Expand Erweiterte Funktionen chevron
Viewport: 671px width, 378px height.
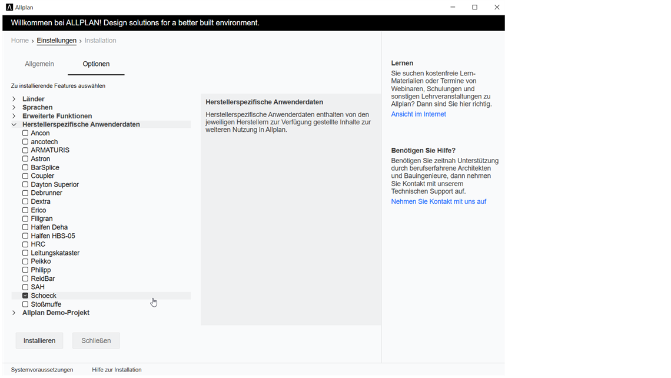14,116
